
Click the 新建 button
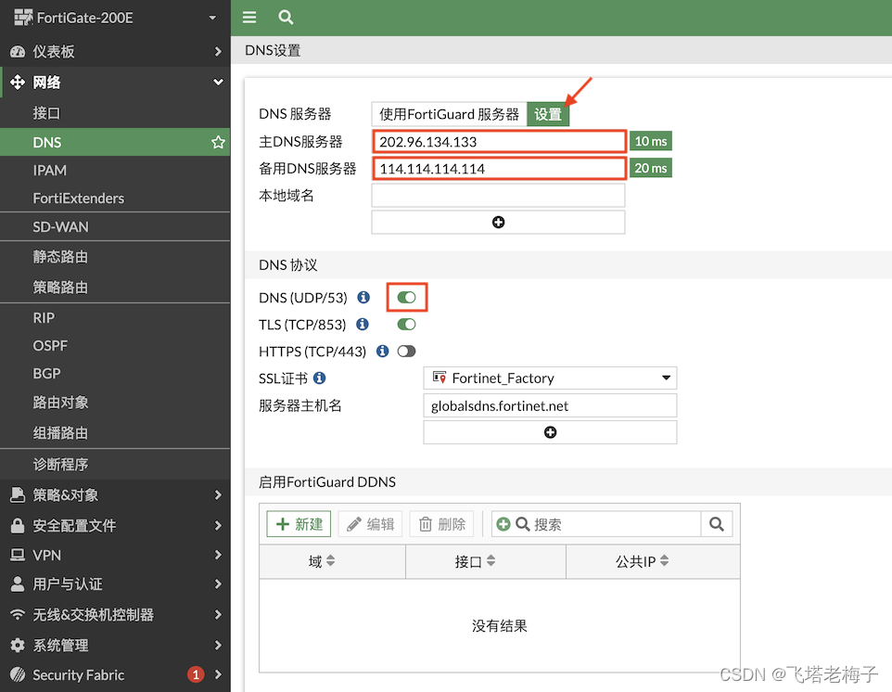point(299,523)
